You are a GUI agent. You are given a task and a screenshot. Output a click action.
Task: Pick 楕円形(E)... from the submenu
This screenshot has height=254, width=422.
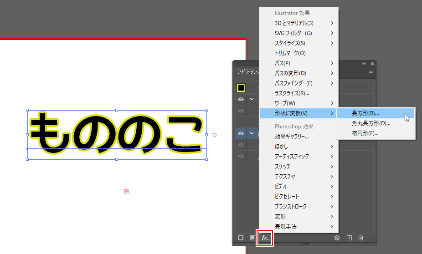pos(365,133)
